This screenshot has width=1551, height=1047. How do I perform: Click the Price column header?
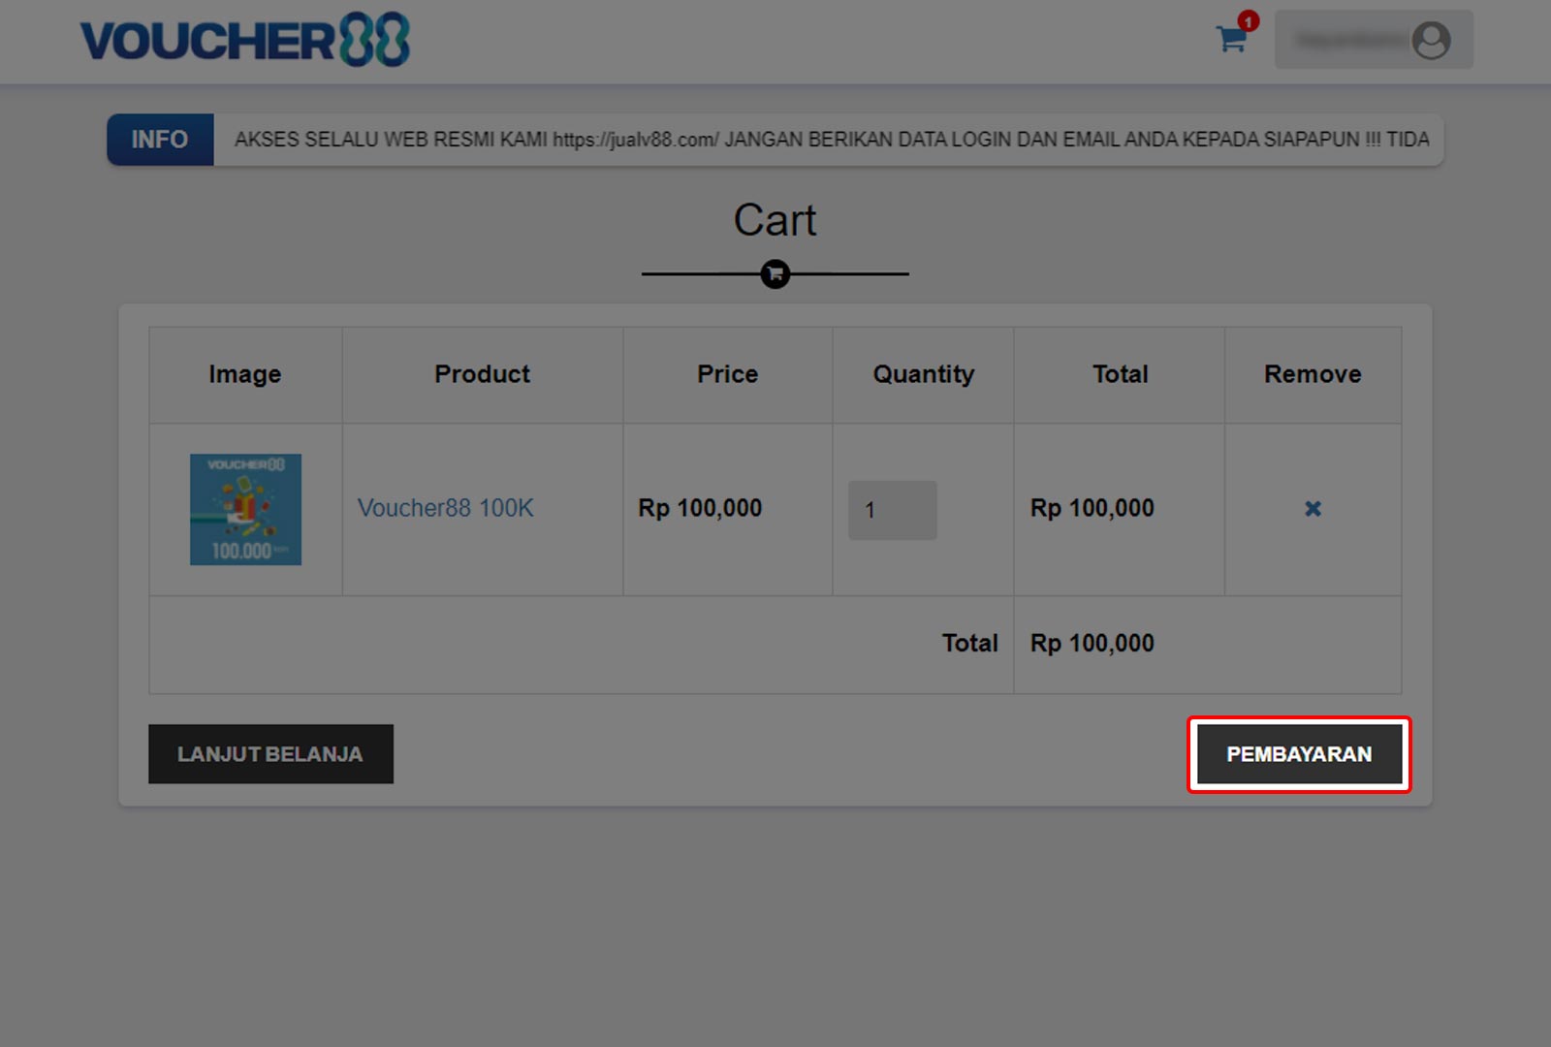(727, 374)
